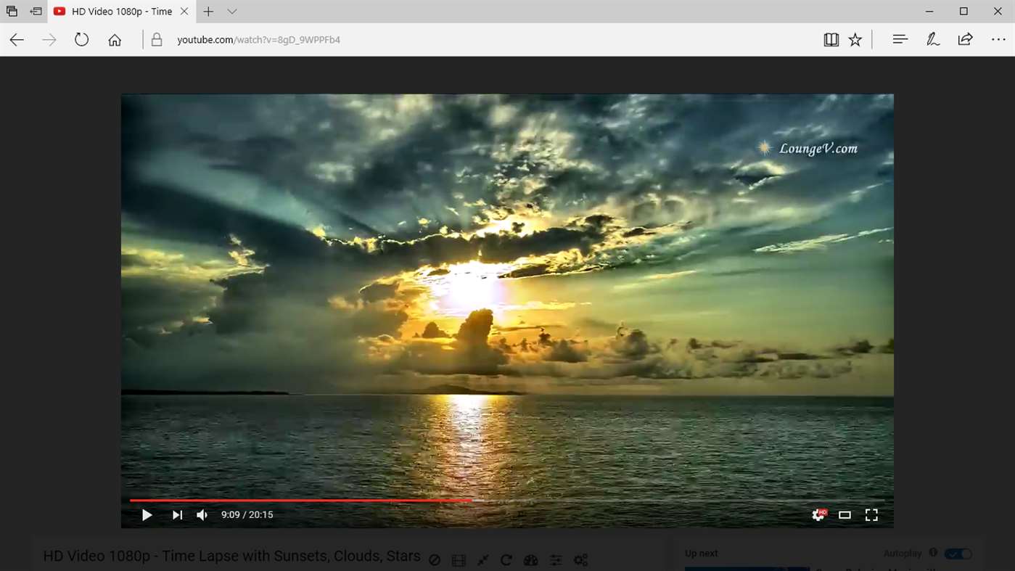Image resolution: width=1015 pixels, height=571 pixels.
Task: Go forward in browser history
Action: click(x=49, y=40)
